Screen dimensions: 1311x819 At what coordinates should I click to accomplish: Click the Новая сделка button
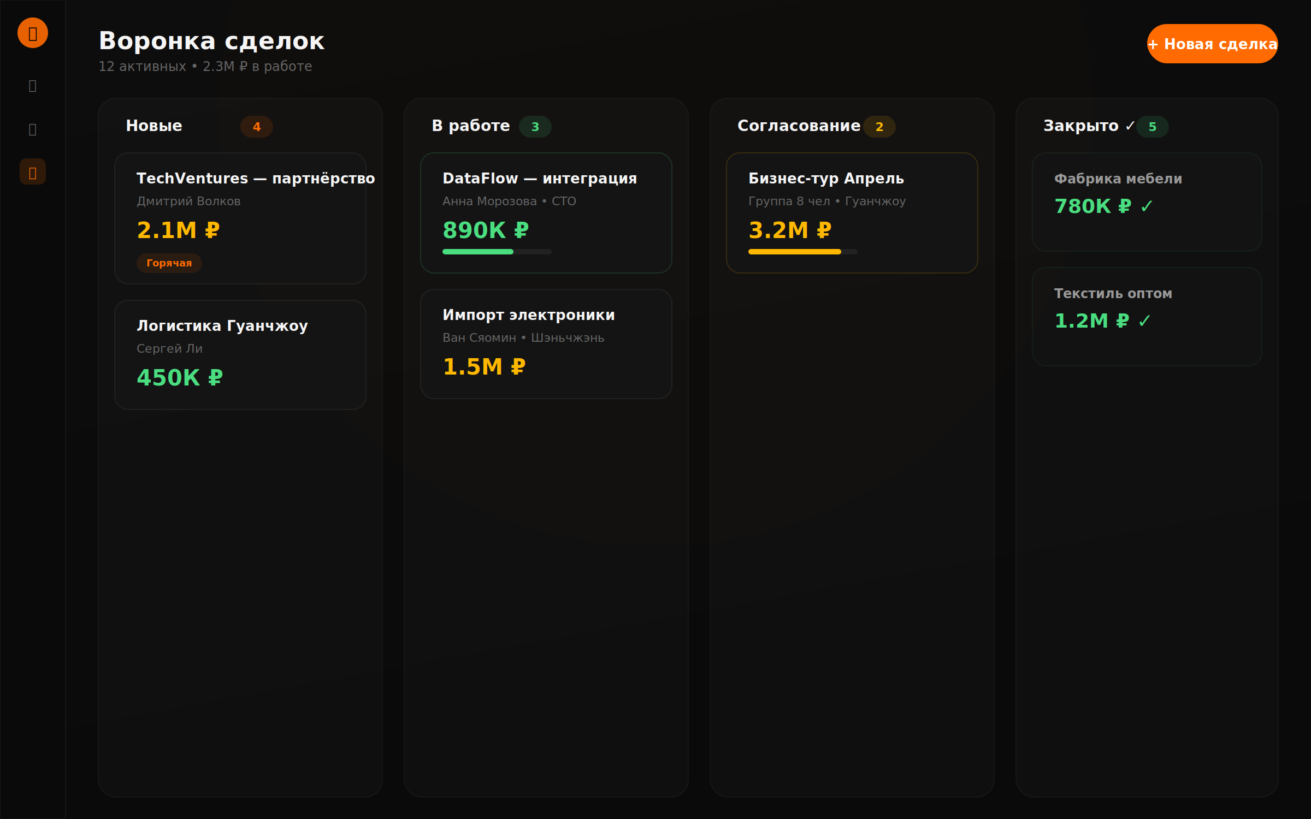point(1212,44)
